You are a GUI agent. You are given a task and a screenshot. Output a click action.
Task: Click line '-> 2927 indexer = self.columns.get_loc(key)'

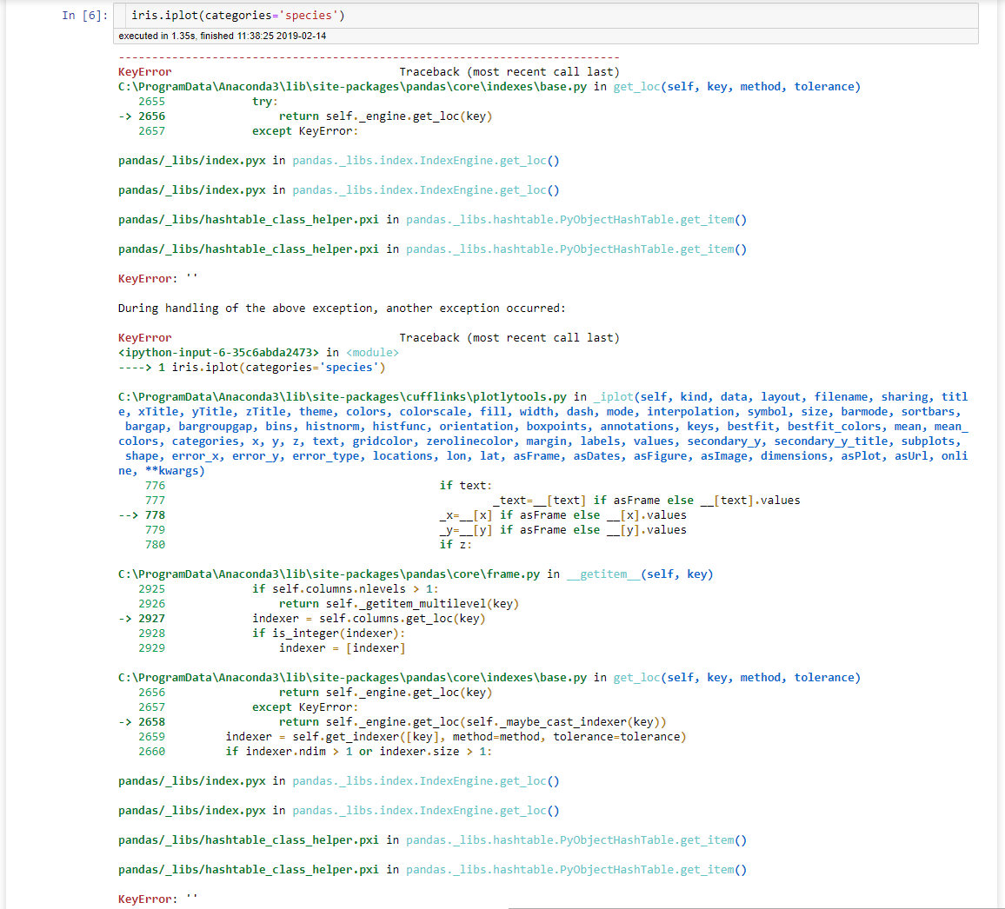point(302,618)
